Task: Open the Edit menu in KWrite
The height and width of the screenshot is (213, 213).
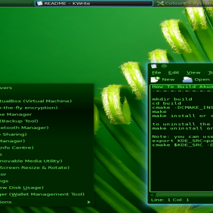Action: point(174,72)
